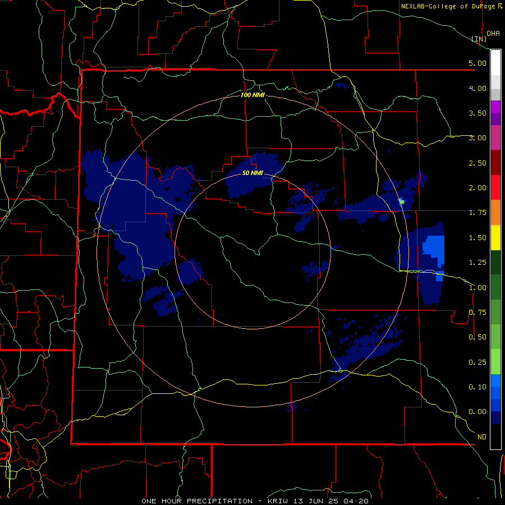Click the 3.50 scale value
505x505 pixels.
478,113
